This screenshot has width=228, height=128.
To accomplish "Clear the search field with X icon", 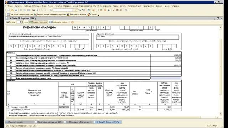I will pyautogui.click(x=77, y=10).
